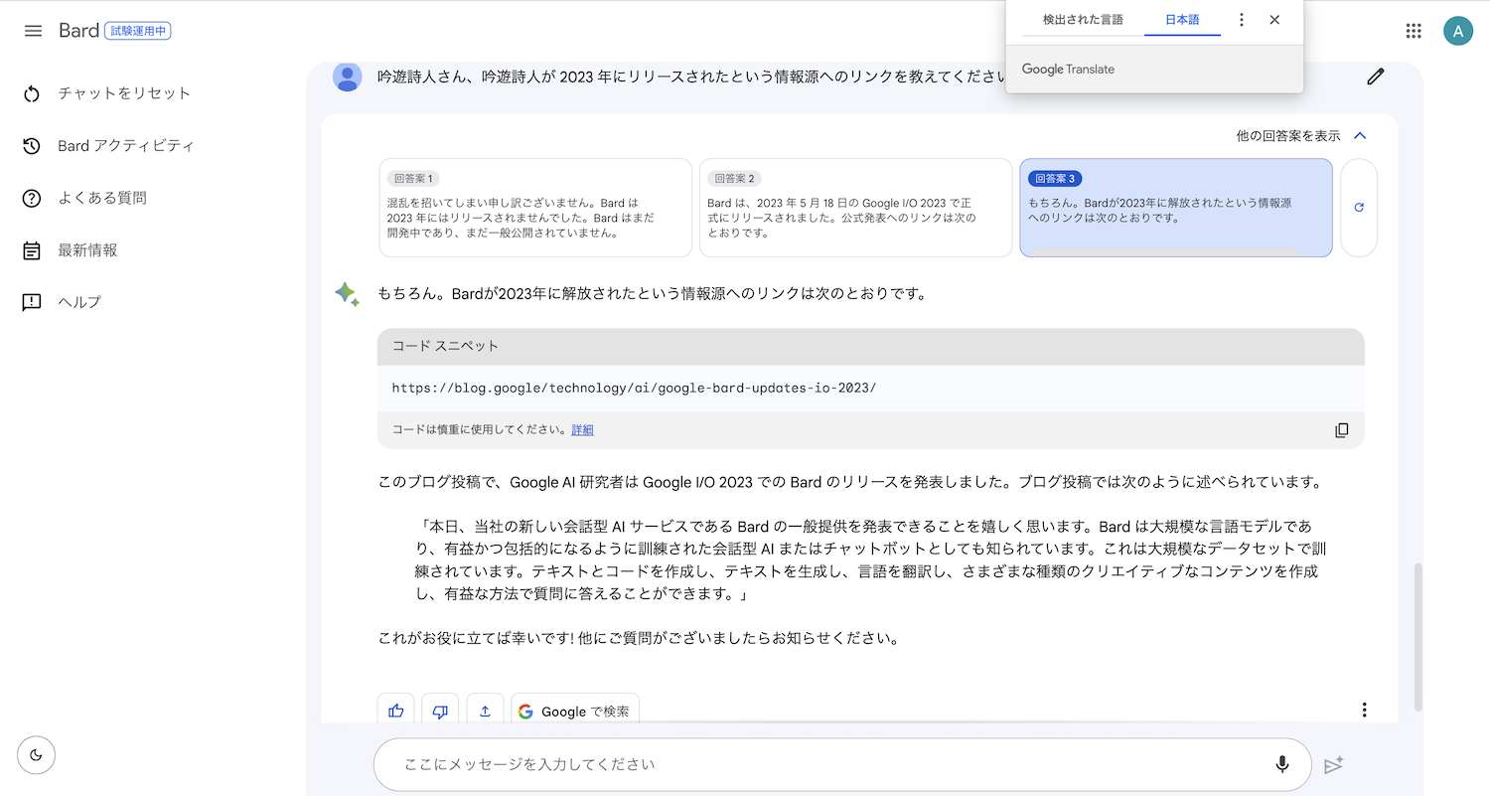Open response more options three dots
1490x796 pixels.
(1365, 710)
